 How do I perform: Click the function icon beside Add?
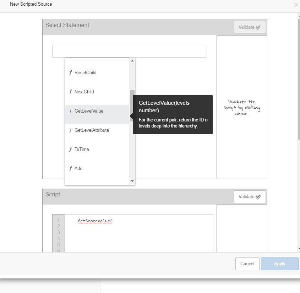tap(71, 169)
